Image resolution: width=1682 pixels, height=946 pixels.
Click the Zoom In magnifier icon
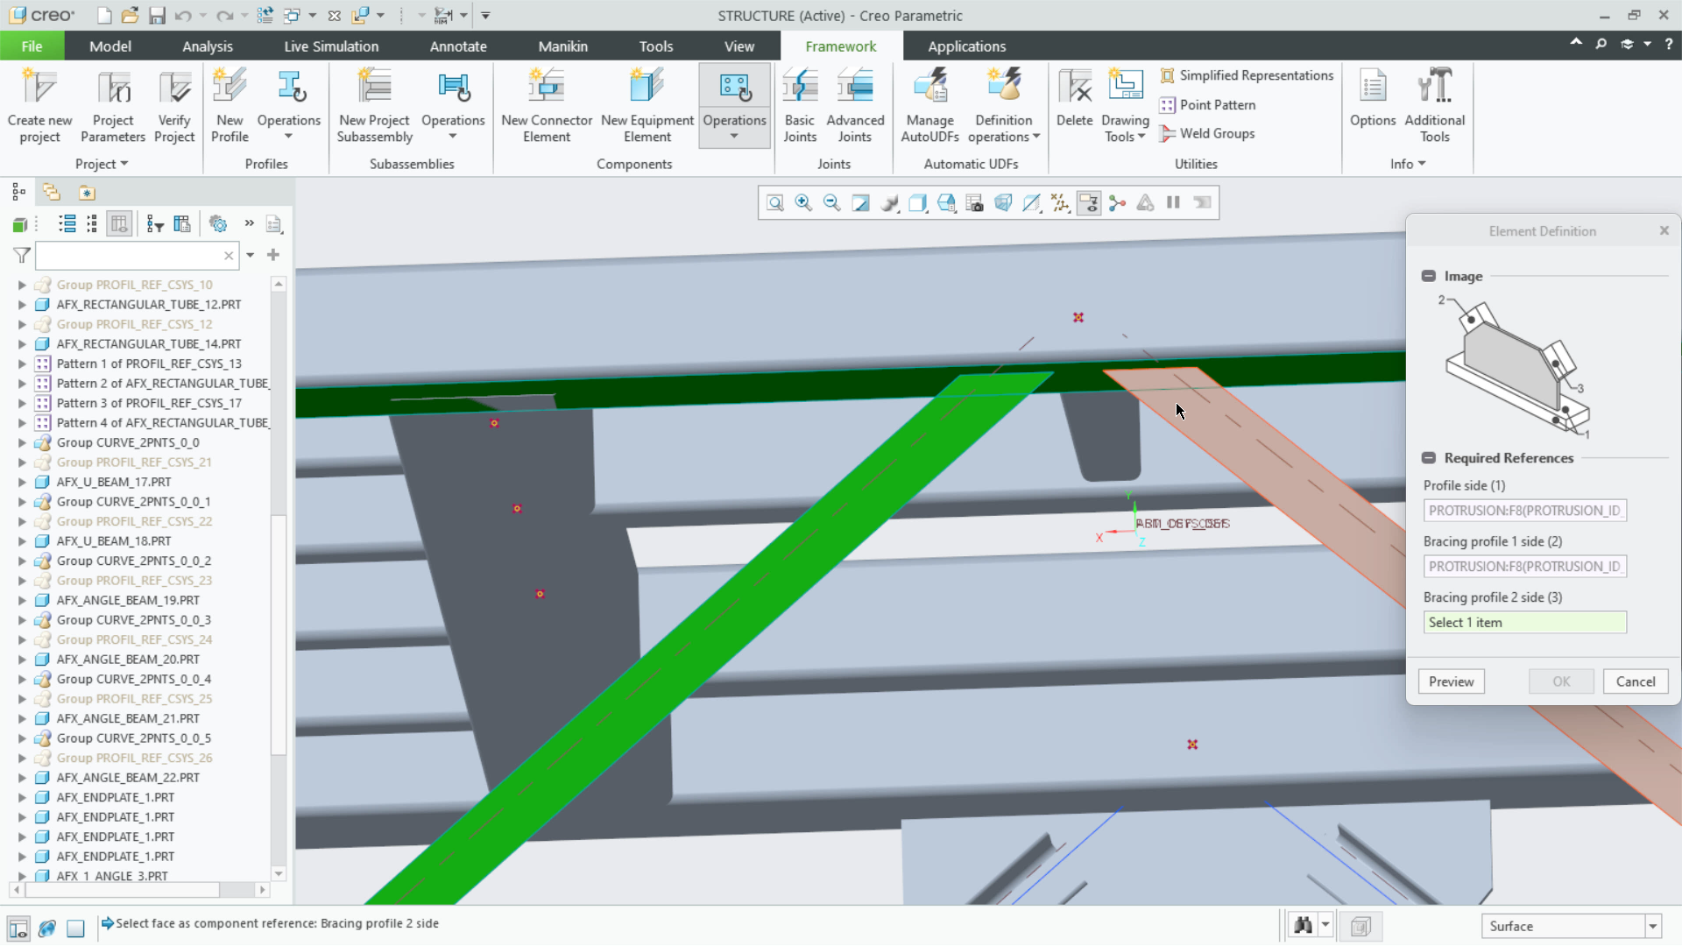tap(803, 202)
